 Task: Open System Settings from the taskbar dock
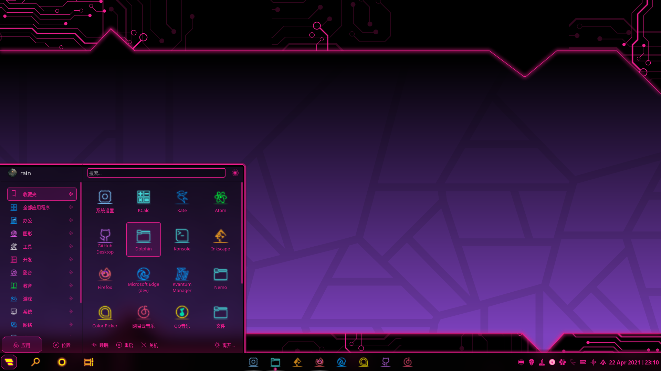(253, 362)
